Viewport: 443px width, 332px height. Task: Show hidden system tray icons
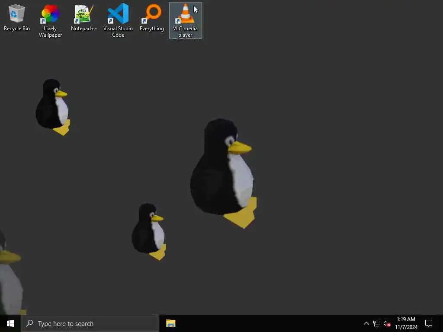pyautogui.click(x=366, y=323)
